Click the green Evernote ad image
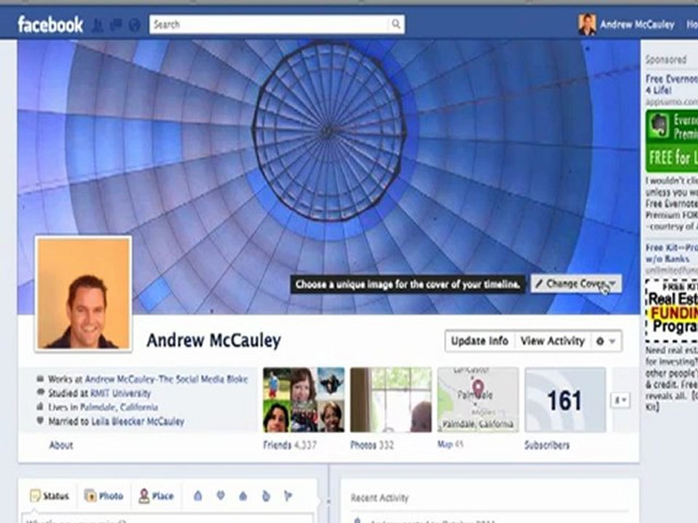698x523 pixels. coord(672,141)
